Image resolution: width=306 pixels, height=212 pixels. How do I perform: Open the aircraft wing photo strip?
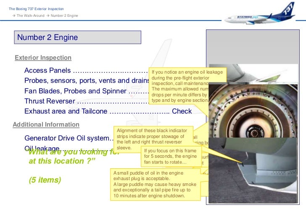253,74
